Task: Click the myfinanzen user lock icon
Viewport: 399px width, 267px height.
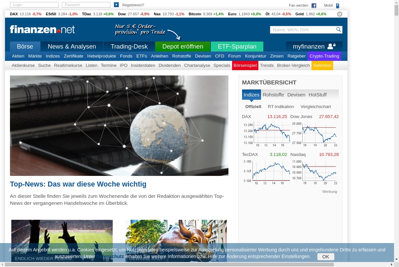Action: [332, 46]
